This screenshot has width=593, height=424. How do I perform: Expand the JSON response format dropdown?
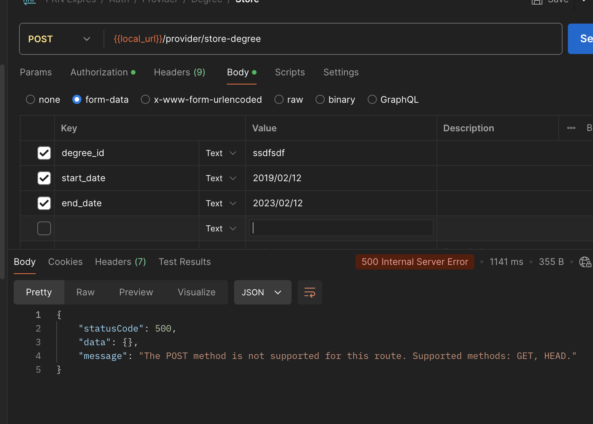click(x=262, y=292)
